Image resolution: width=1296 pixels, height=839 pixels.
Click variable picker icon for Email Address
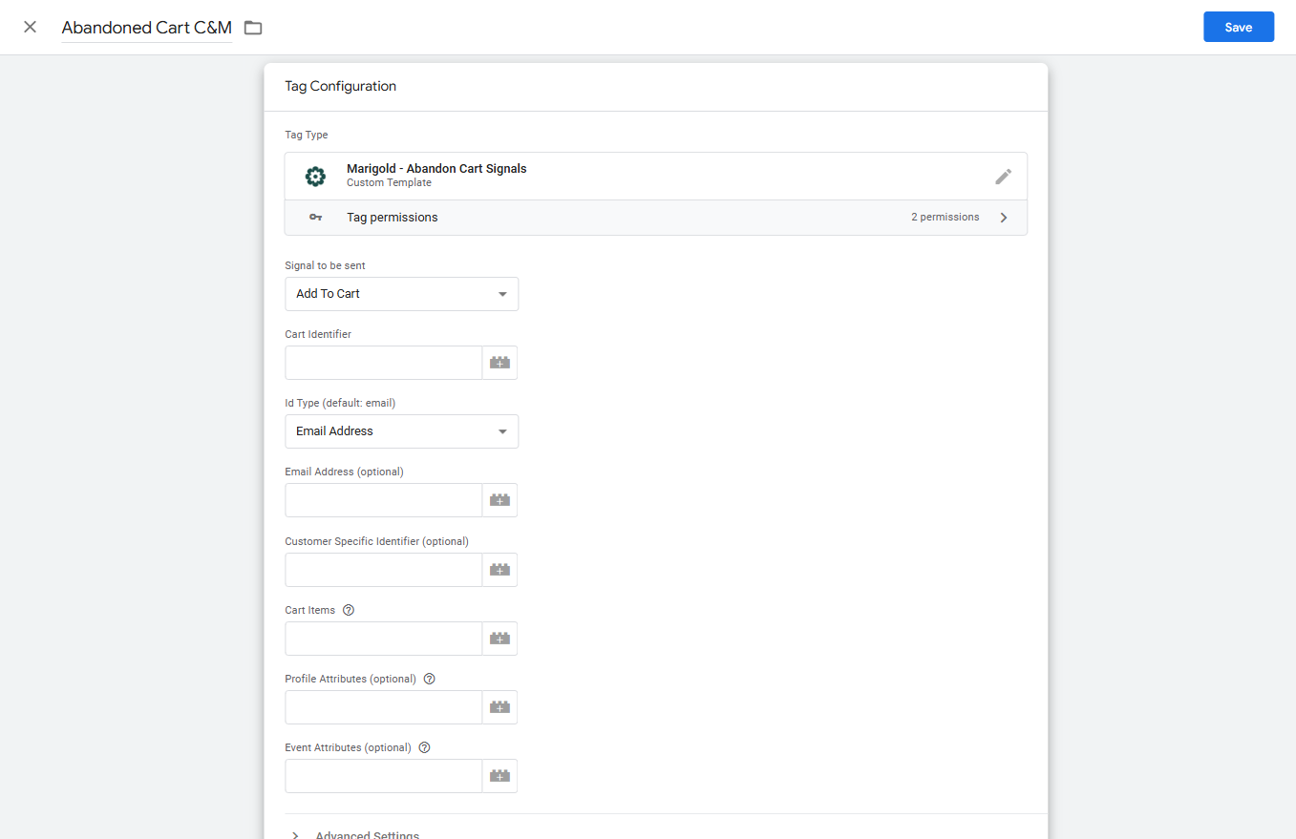(499, 500)
